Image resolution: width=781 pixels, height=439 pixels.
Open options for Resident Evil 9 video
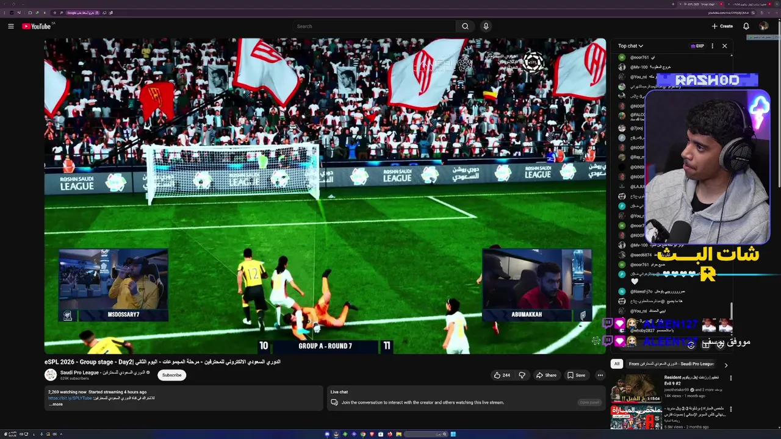731,378
